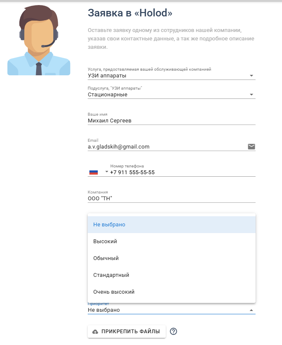Viewport: 282px width, 345px height.
Task: Open the service dropdown showing УЗИ аппараты
Action: pyautogui.click(x=171, y=76)
